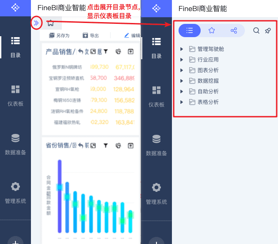This screenshot has height=244, width=278.
Task: Open 数据准备 in the left screenshot's sidebar
Action: click(x=15, y=145)
